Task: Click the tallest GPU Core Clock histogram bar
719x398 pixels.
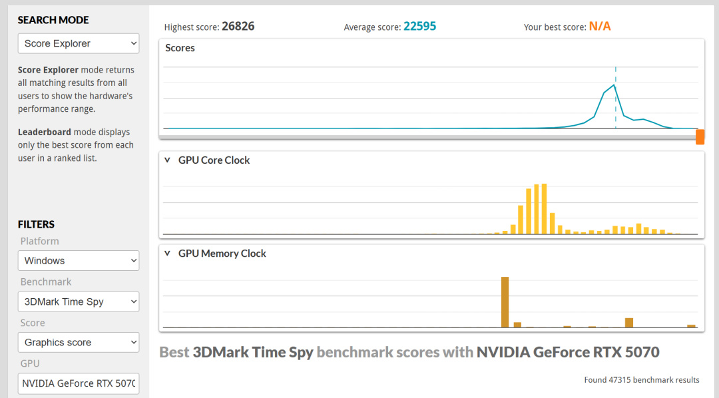Action: point(545,209)
